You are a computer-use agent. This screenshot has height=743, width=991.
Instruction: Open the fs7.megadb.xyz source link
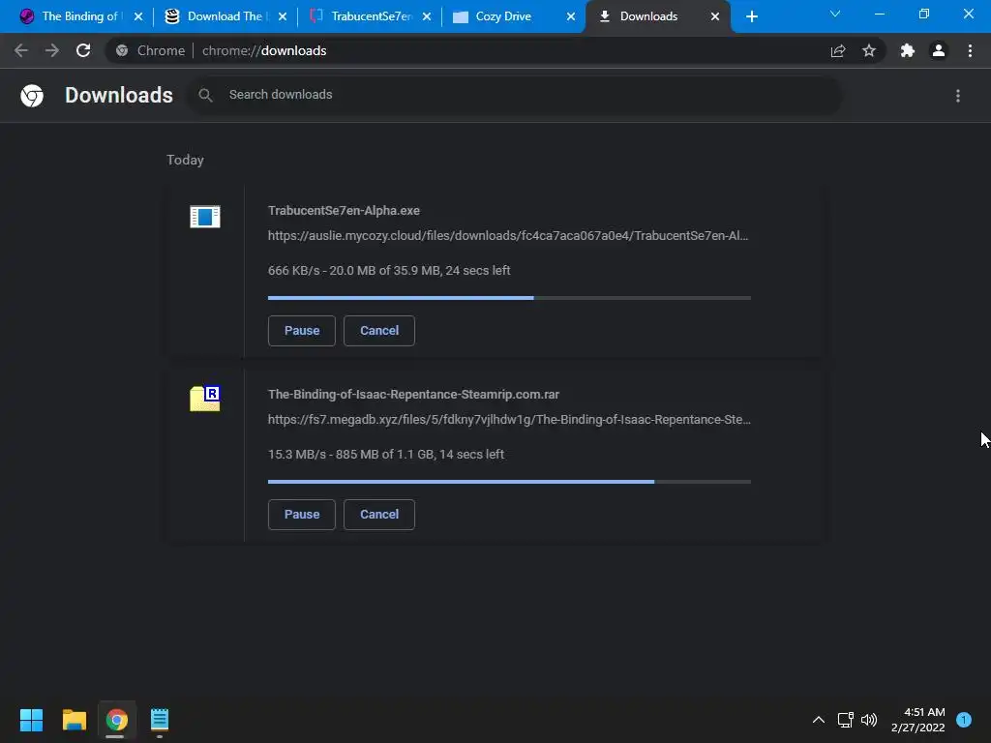point(509,420)
